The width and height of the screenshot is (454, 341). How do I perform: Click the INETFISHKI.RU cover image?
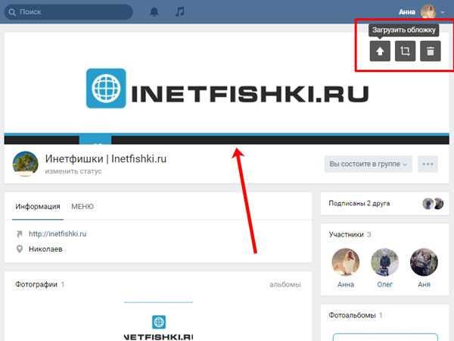pyautogui.click(x=227, y=88)
